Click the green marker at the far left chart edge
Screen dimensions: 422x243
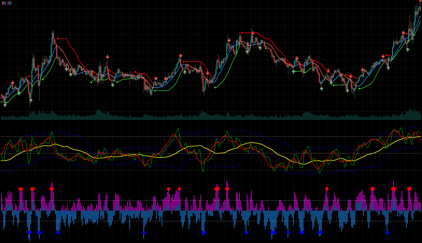coord(1,102)
